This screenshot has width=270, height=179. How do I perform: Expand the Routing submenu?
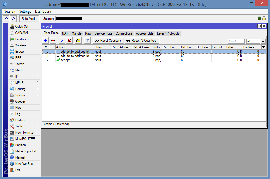pos(25,89)
